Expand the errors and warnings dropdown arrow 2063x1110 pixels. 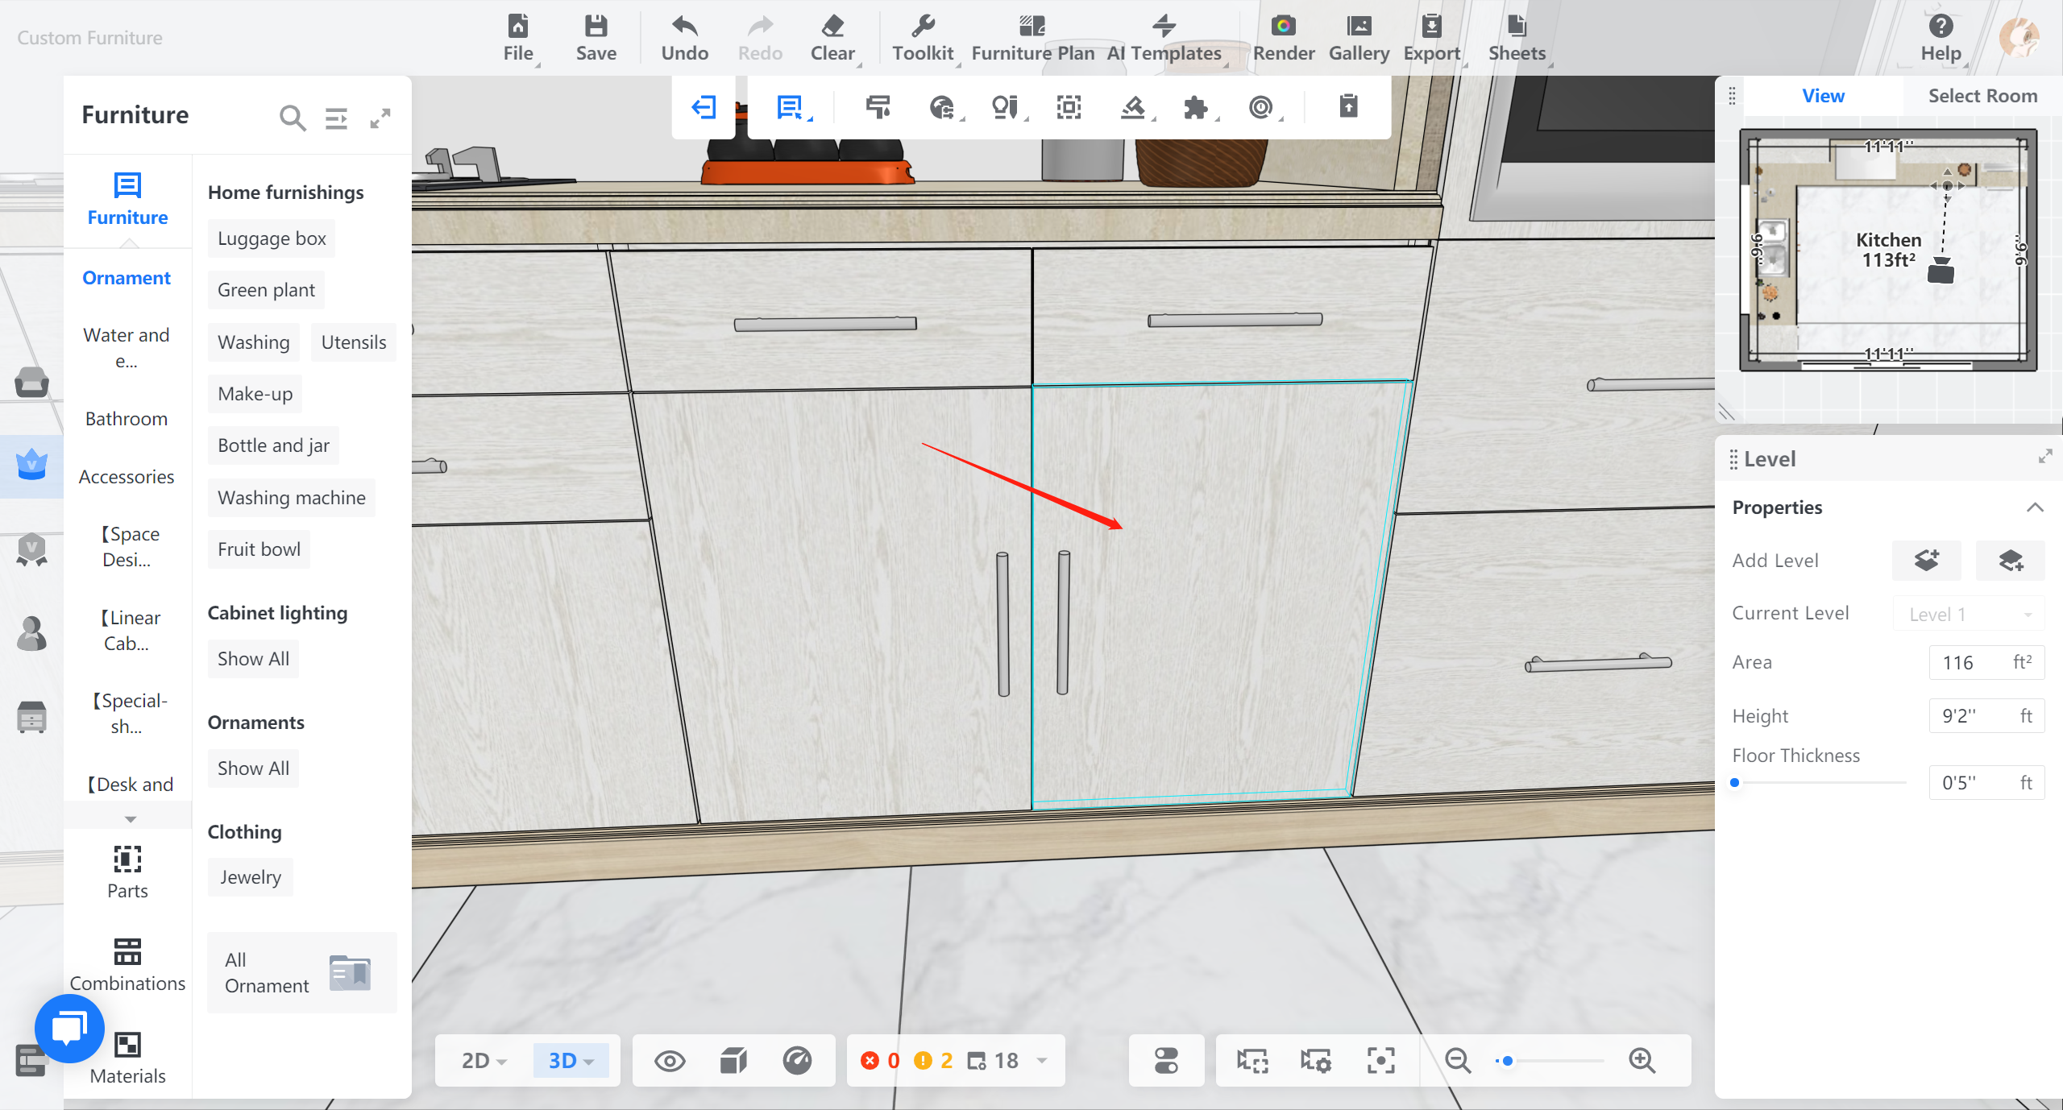pyautogui.click(x=1042, y=1060)
